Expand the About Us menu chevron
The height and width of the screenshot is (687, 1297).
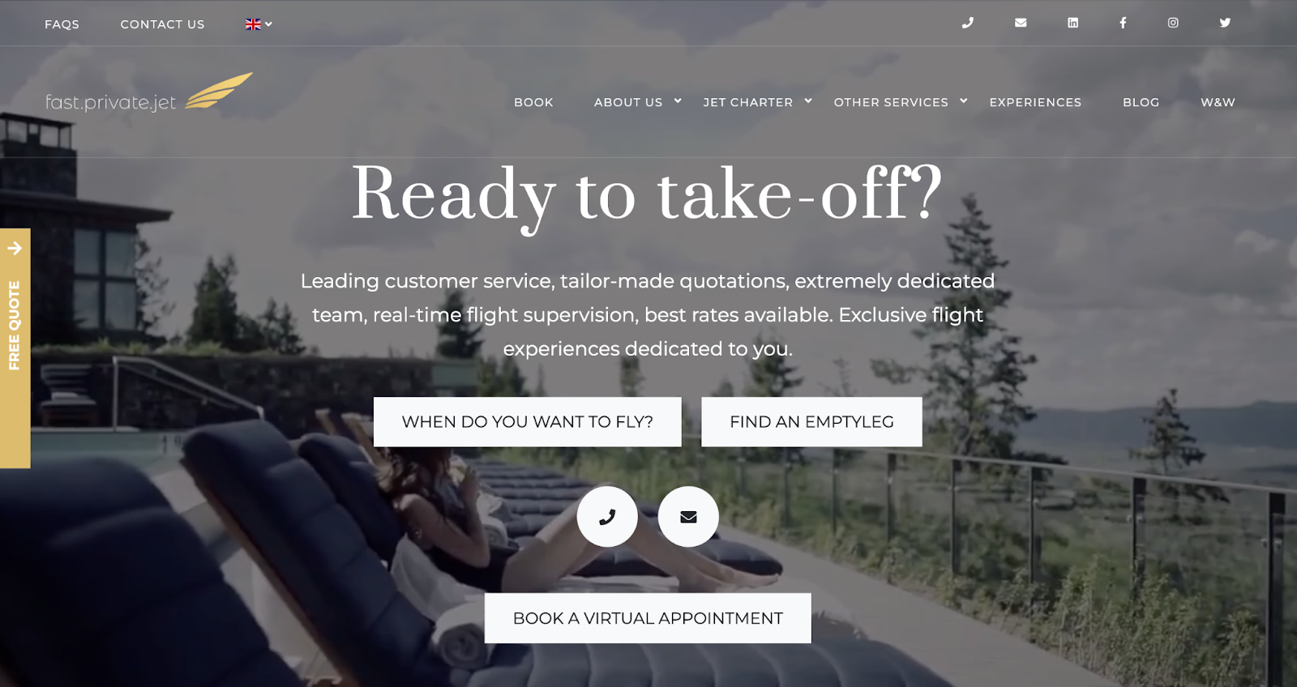pos(678,101)
